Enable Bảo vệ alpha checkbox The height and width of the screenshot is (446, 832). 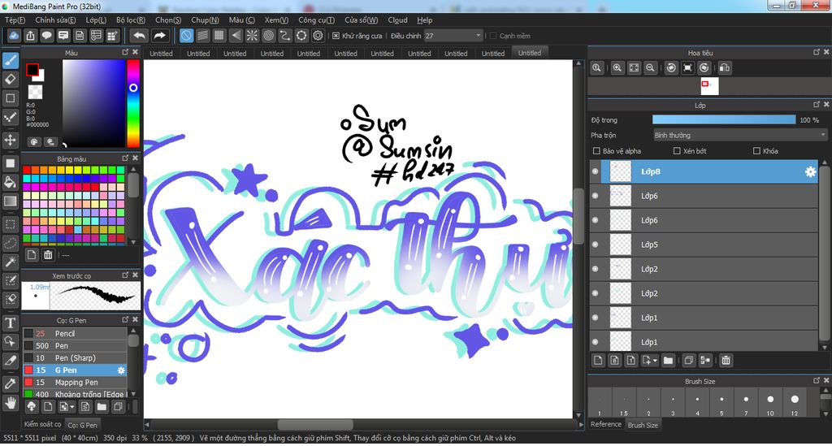(x=596, y=151)
